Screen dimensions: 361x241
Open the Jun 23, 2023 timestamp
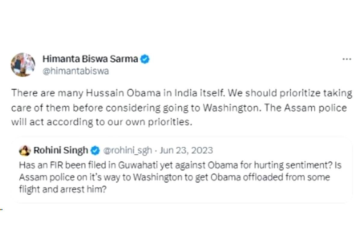(x=186, y=150)
